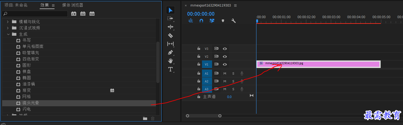Click accelerated badge on 渐变 row
Image resolution: width=403 pixels, height=125 pixels.
[x=112, y=90]
